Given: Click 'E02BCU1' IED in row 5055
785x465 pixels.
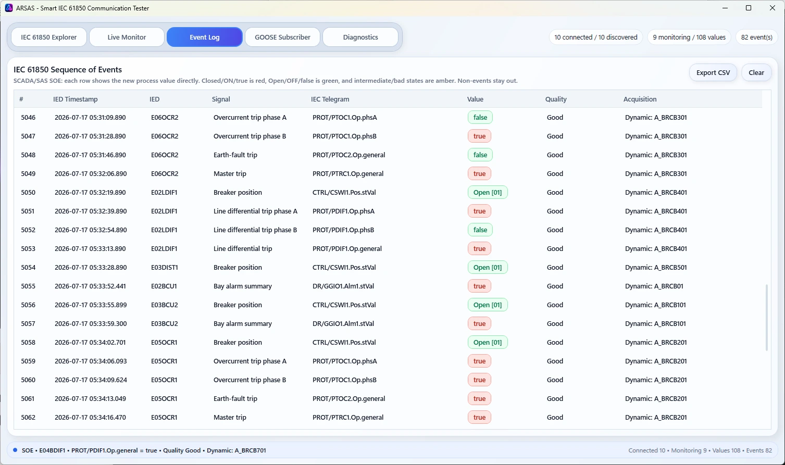Looking at the screenshot, I should coord(164,286).
